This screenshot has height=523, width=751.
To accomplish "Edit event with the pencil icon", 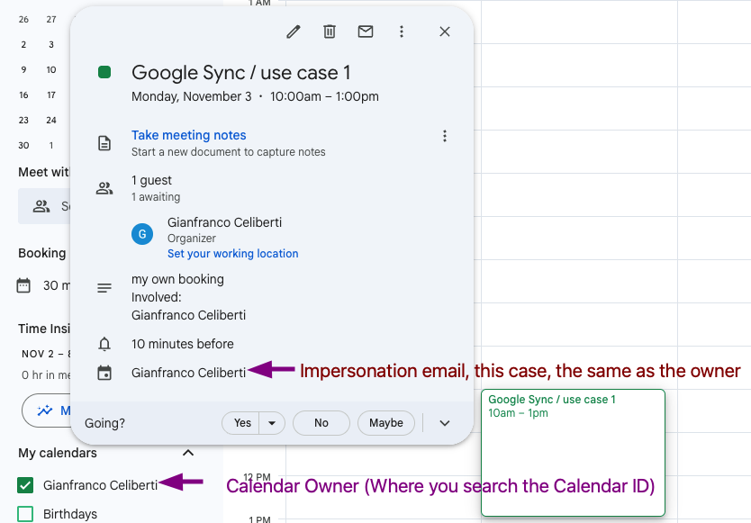I will click(x=294, y=32).
